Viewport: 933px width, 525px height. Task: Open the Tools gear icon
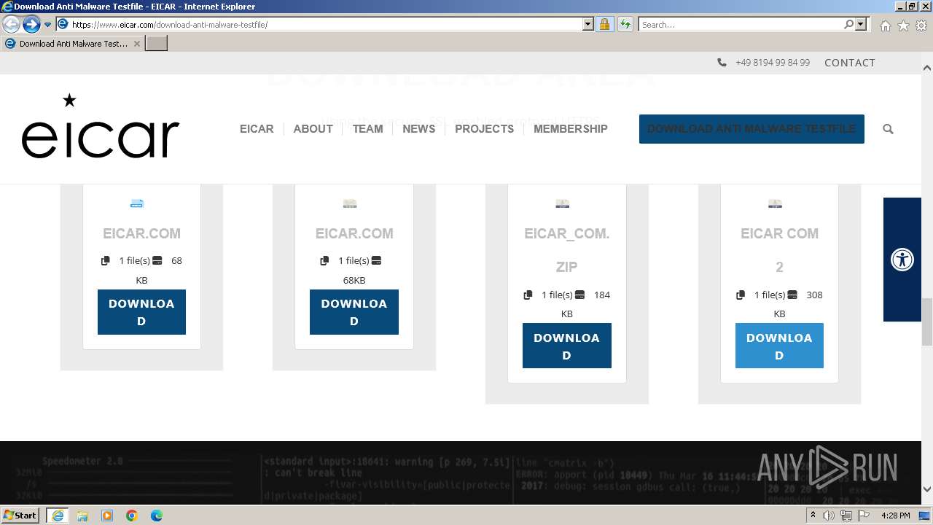tap(921, 26)
